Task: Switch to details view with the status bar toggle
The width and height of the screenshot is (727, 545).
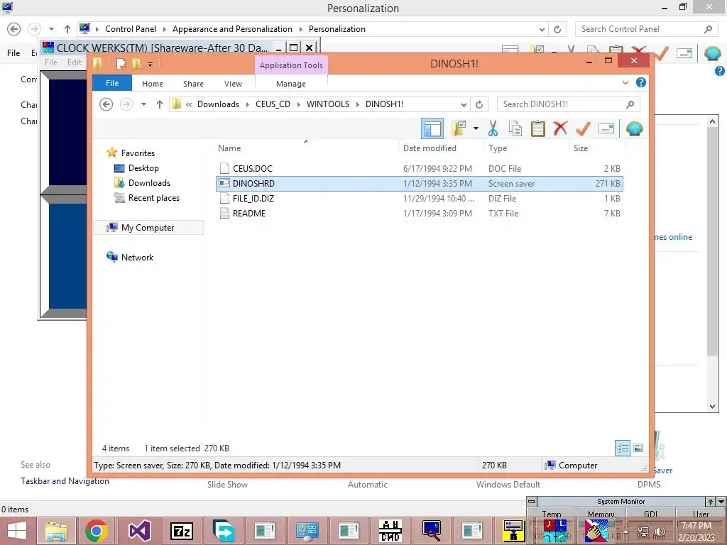Action: pos(623,448)
